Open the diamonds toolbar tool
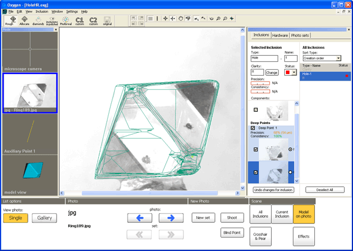353x251 pixels. tap(39, 20)
